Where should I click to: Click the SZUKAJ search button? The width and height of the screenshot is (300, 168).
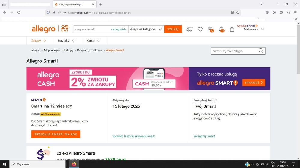[x=173, y=29]
